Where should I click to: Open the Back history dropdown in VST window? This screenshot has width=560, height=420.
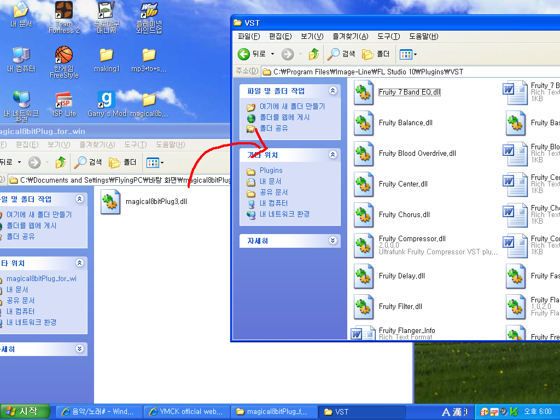(x=272, y=54)
